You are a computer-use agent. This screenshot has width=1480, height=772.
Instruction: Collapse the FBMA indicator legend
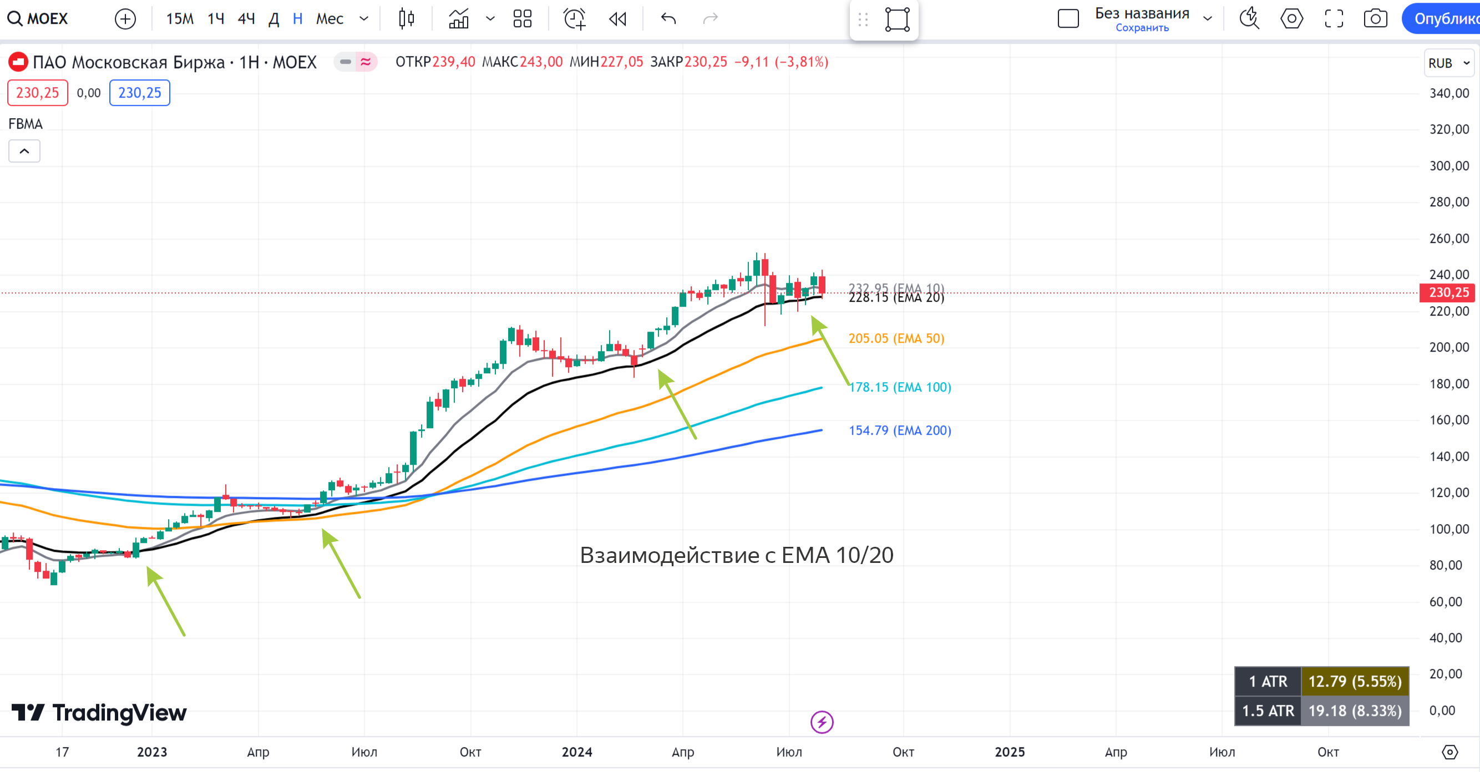point(24,151)
